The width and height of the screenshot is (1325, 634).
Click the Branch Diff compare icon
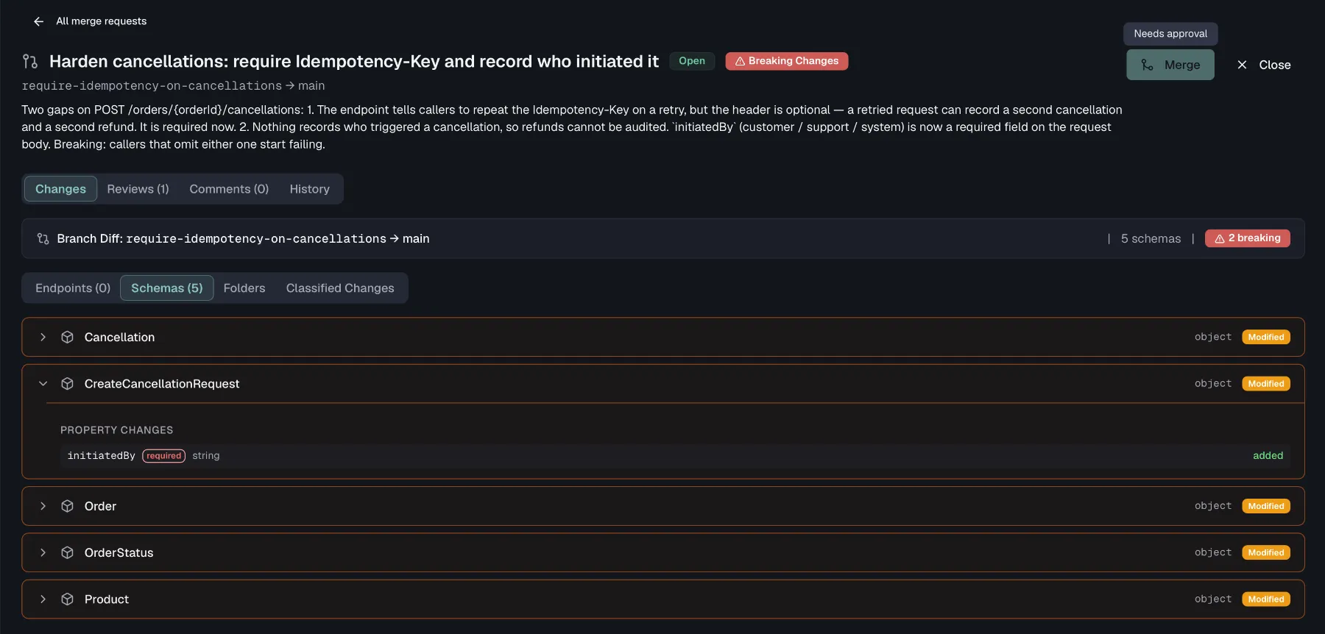point(43,238)
